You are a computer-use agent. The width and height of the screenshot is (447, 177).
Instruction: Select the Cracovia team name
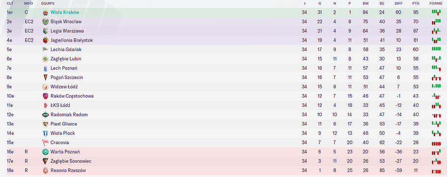(59, 143)
